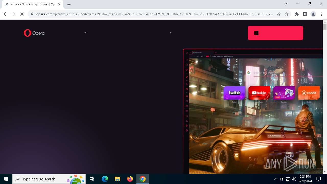Open Task View on the taskbar
The height and width of the screenshot is (184, 327).
(x=92, y=179)
